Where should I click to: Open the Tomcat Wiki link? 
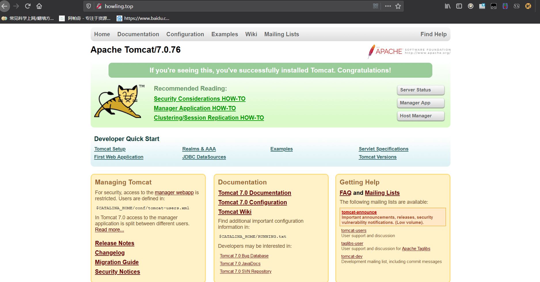click(x=235, y=212)
